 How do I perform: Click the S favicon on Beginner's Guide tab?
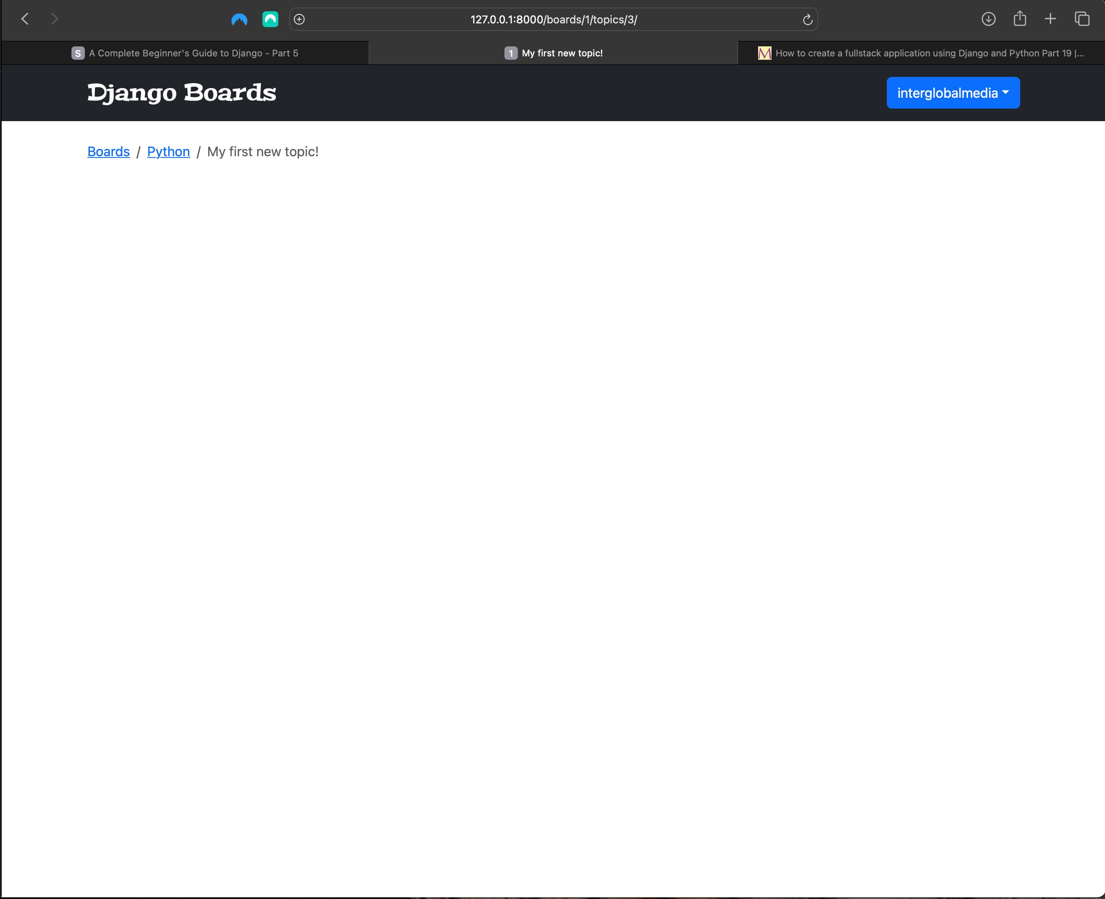tap(78, 53)
